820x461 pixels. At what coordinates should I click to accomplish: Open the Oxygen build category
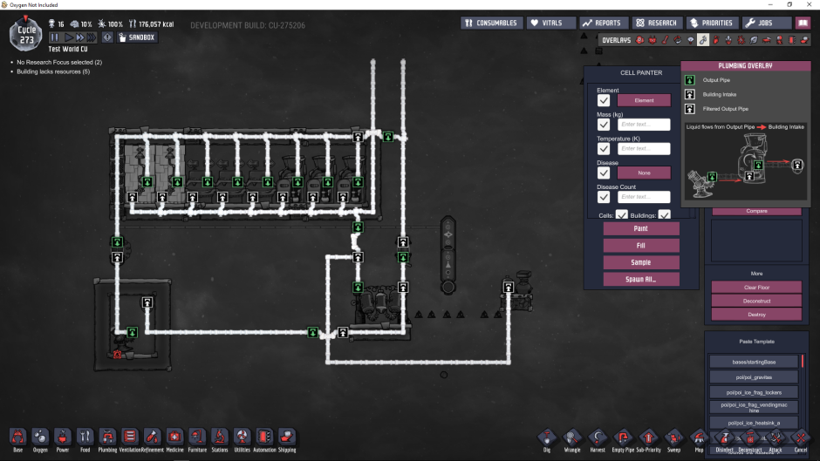tap(40, 440)
